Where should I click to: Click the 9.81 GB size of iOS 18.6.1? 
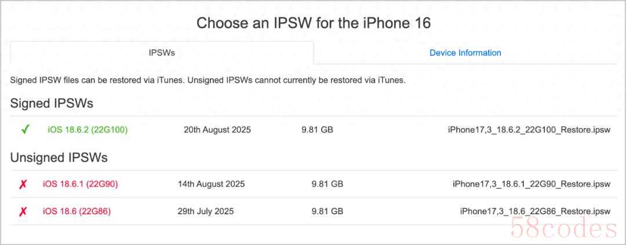point(327,184)
